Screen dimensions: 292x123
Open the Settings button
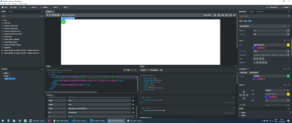(44, 7)
